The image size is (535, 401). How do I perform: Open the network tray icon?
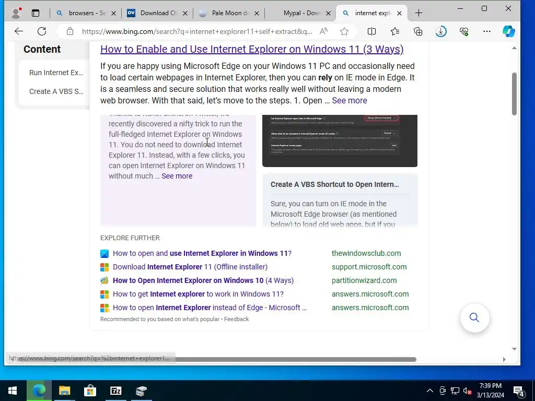pos(455,391)
